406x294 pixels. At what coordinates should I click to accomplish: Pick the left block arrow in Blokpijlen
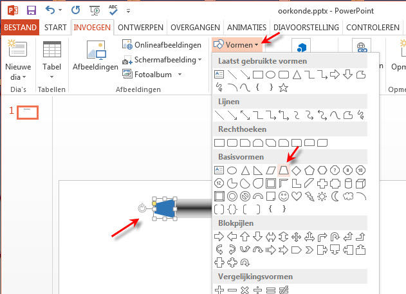point(232,237)
